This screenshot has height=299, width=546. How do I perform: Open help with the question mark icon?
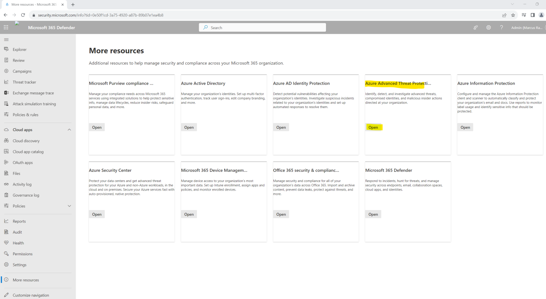click(x=501, y=27)
